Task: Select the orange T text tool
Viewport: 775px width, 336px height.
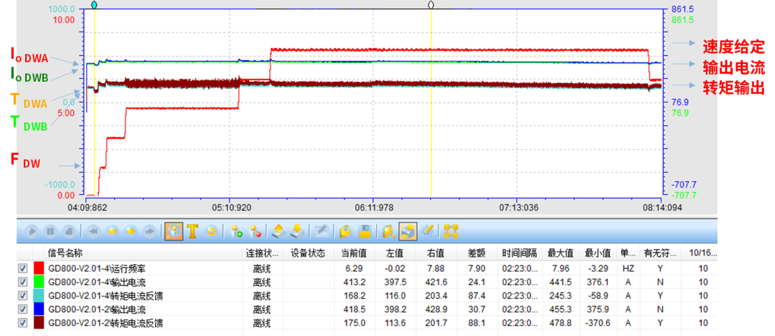Action: [x=192, y=231]
